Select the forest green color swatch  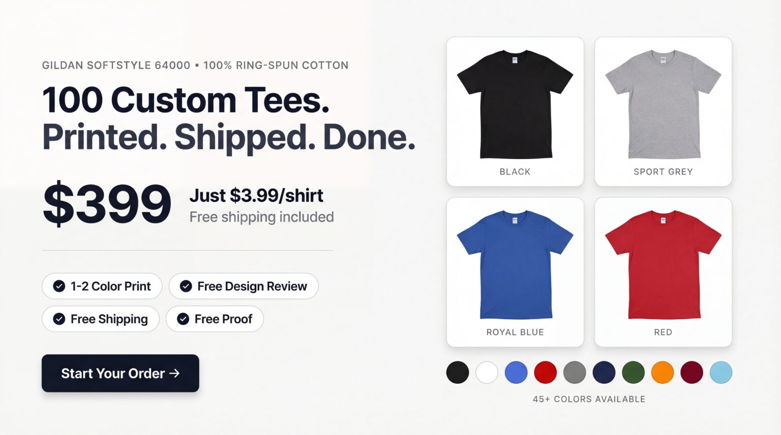633,373
